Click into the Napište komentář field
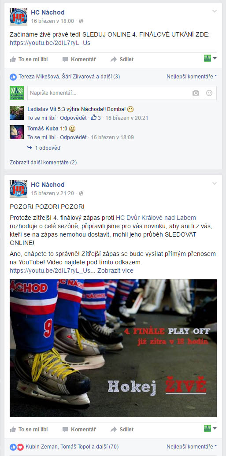The width and height of the screenshot is (226, 456). coord(122,93)
